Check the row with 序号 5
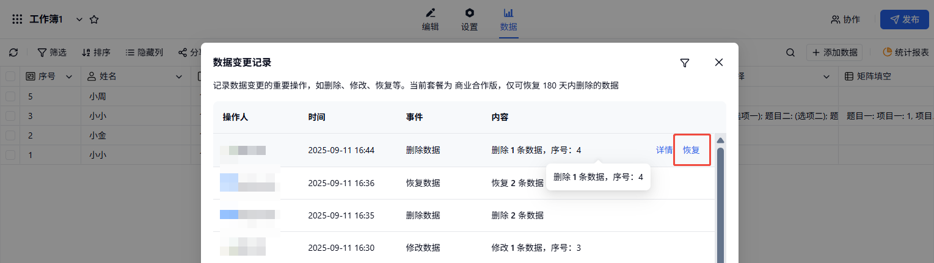The height and width of the screenshot is (263, 934). pyautogui.click(x=10, y=96)
